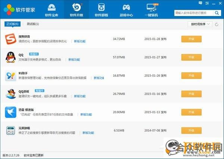224x159 pixels.
Task: Click the 6.51MB size value
Action: click(119, 130)
